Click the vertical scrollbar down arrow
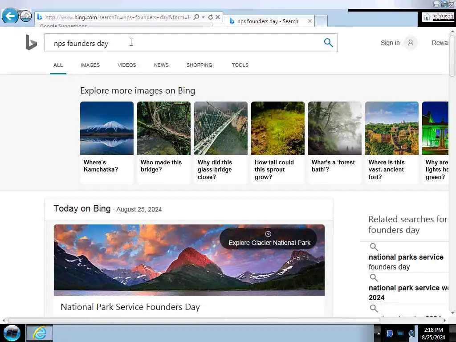This screenshot has width=456, height=342. pos(452,313)
